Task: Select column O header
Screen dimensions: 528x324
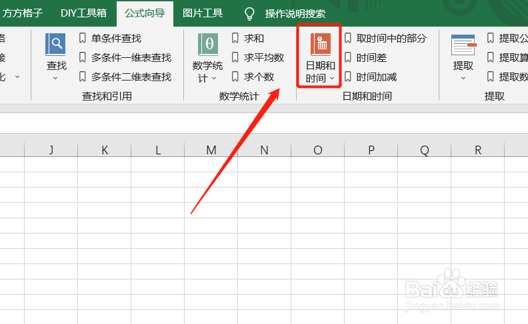Action: click(x=318, y=150)
